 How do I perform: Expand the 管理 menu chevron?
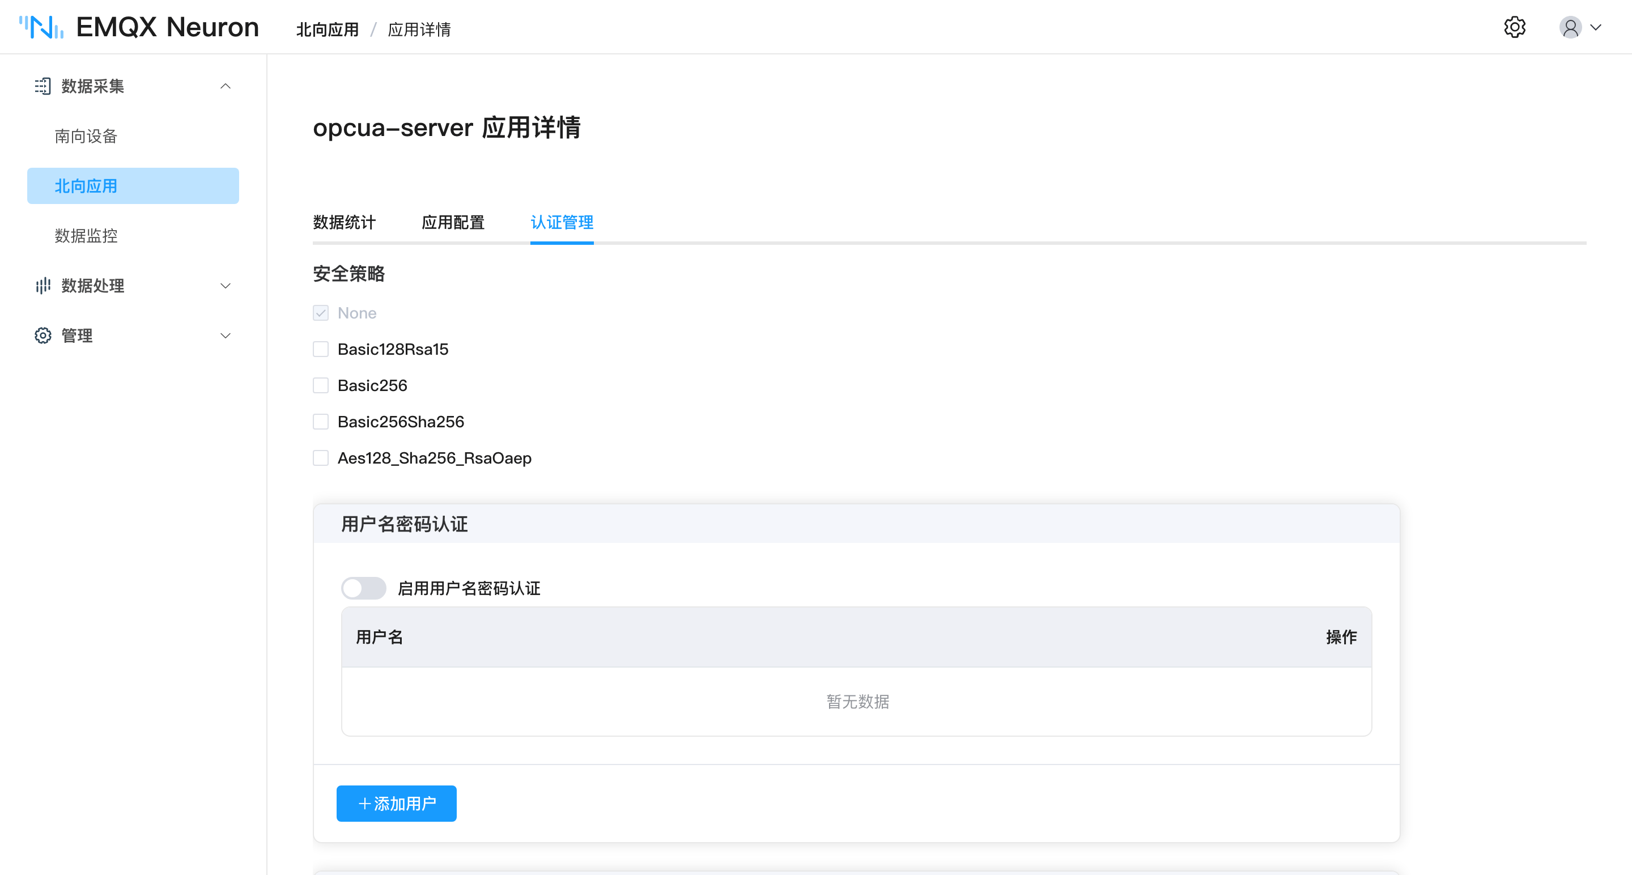pos(226,335)
